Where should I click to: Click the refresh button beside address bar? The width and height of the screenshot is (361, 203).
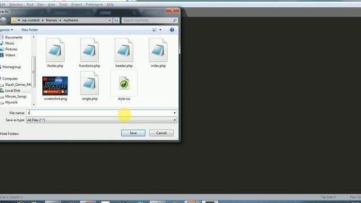click(116, 20)
